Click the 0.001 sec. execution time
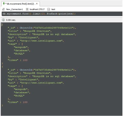 pos(11,20)
